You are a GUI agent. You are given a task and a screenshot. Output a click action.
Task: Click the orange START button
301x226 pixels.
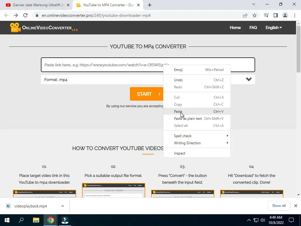pyautogui.click(x=146, y=94)
